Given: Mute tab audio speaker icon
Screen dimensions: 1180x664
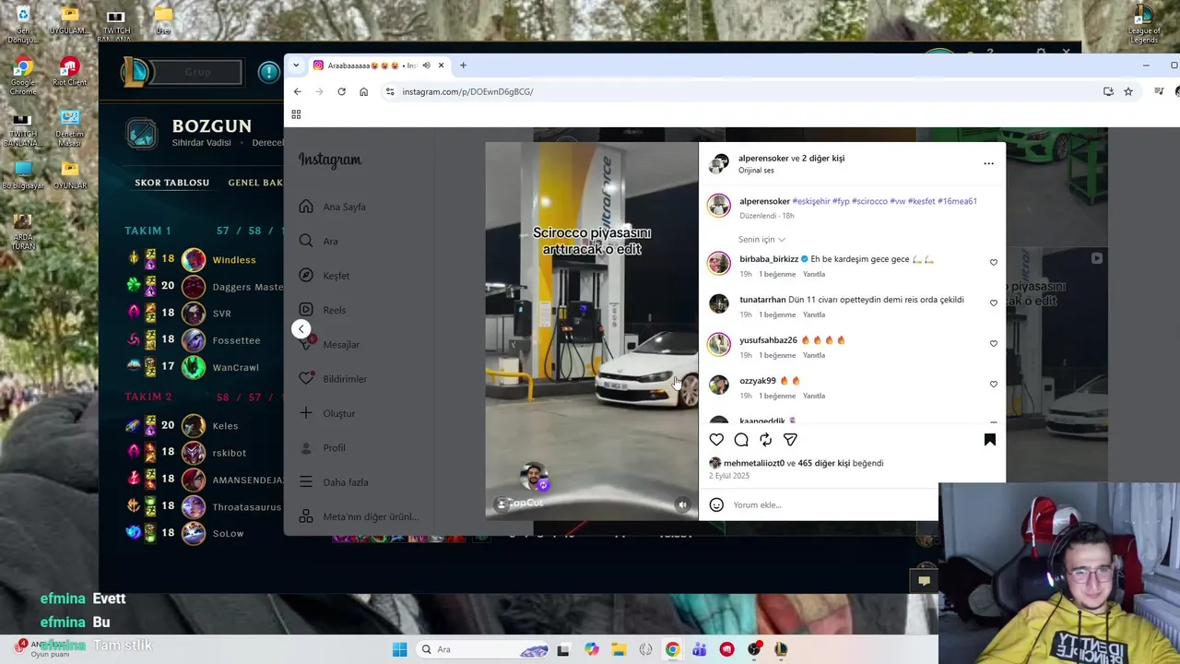Looking at the screenshot, I should tap(426, 65).
